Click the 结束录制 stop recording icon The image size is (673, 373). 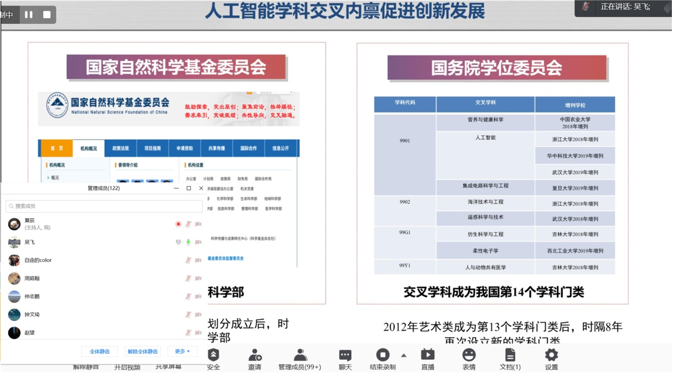pyautogui.click(x=382, y=355)
